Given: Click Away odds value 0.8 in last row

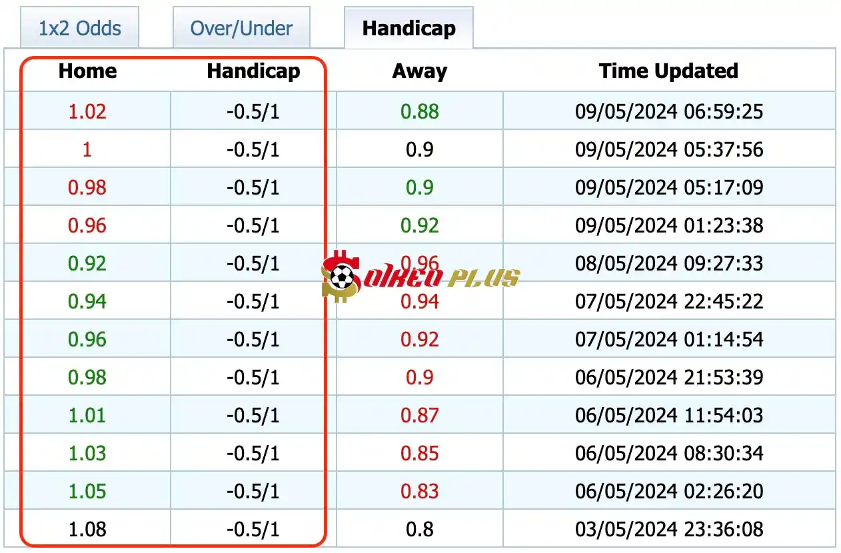Looking at the screenshot, I should 419,530.
